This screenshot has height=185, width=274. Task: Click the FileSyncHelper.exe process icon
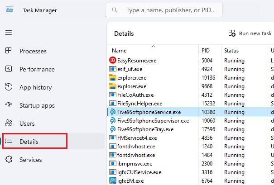[113, 103]
